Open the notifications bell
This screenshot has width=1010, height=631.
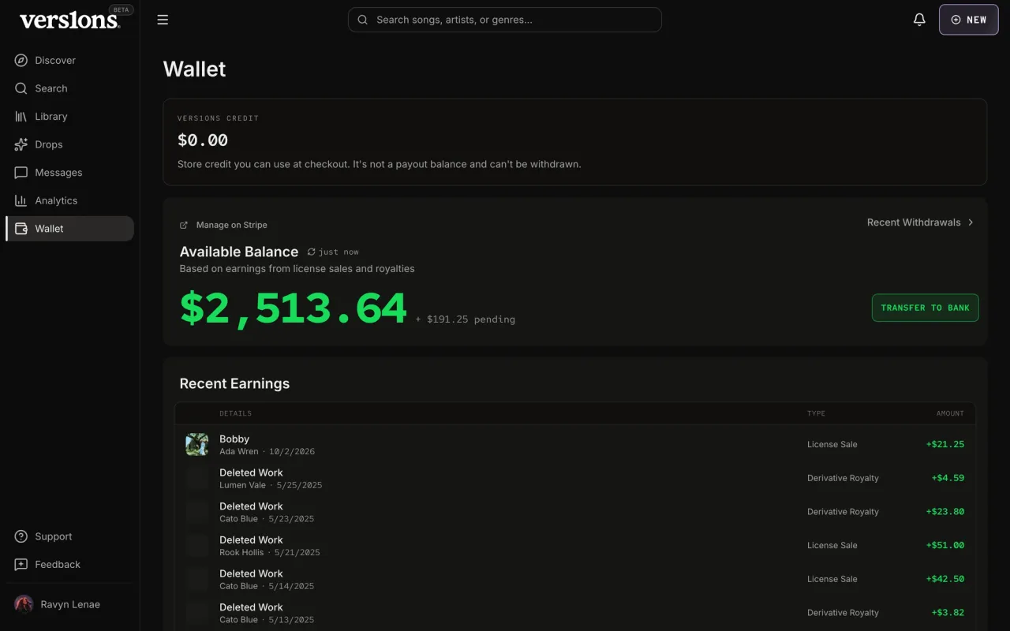(x=919, y=20)
